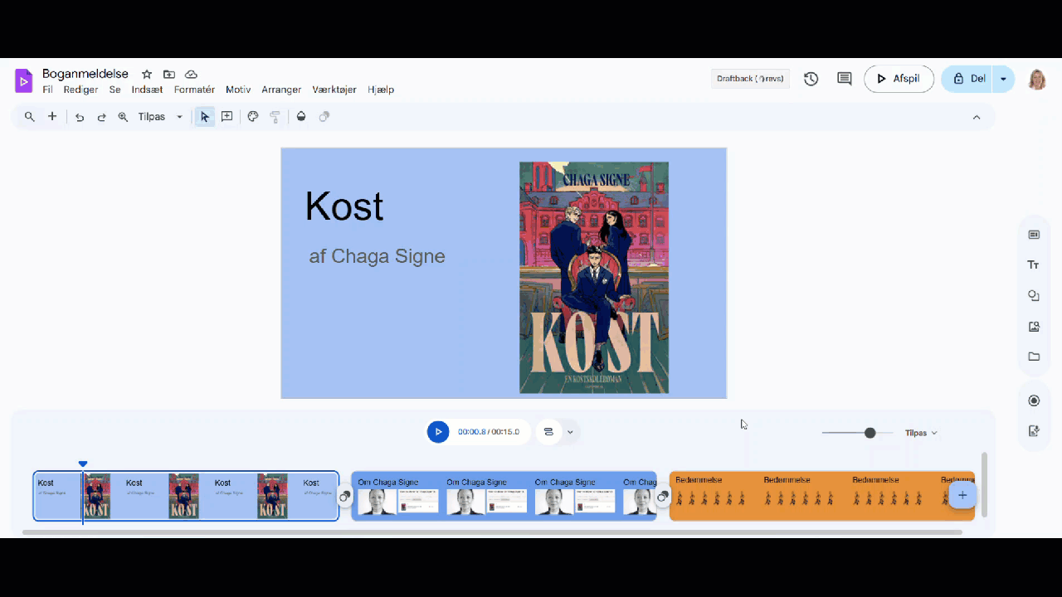Image resolution: width=1062 pixels, height=597 pixels.
Task: Activate the select arrow cursor tool
Action: (204, 117)
